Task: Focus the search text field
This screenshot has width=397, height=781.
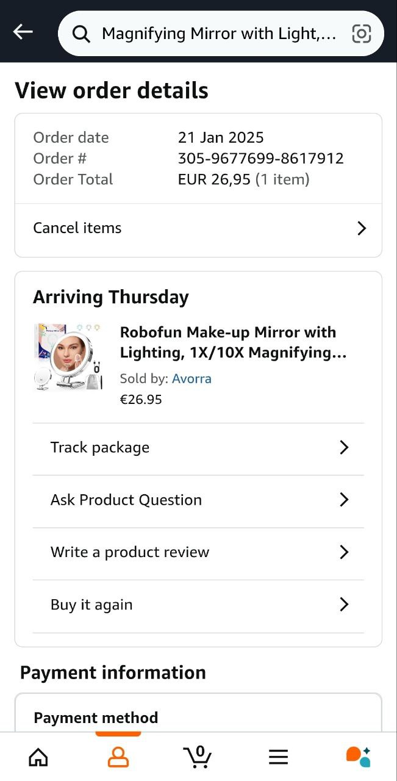Action: (219, 34)
